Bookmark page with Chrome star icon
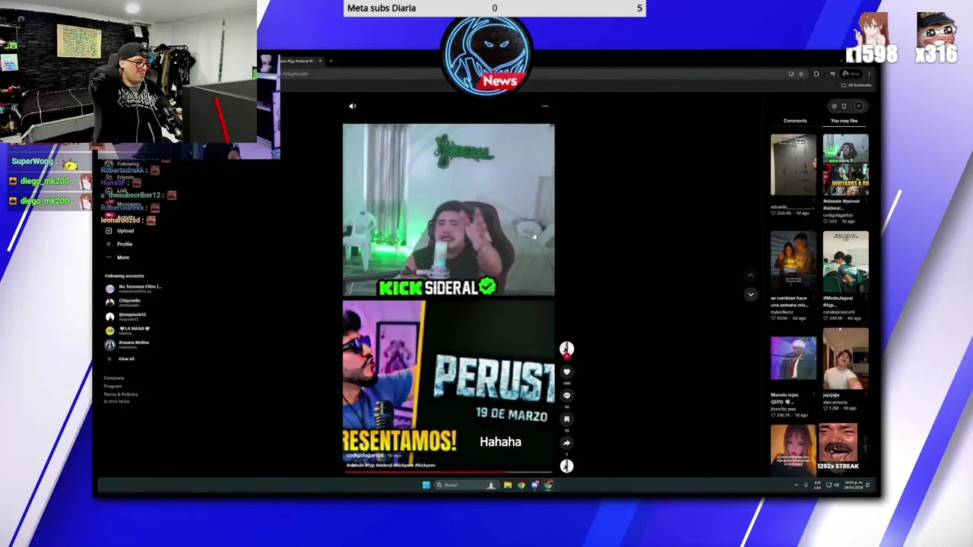This screenshot has width=973, height=547. 800,74
